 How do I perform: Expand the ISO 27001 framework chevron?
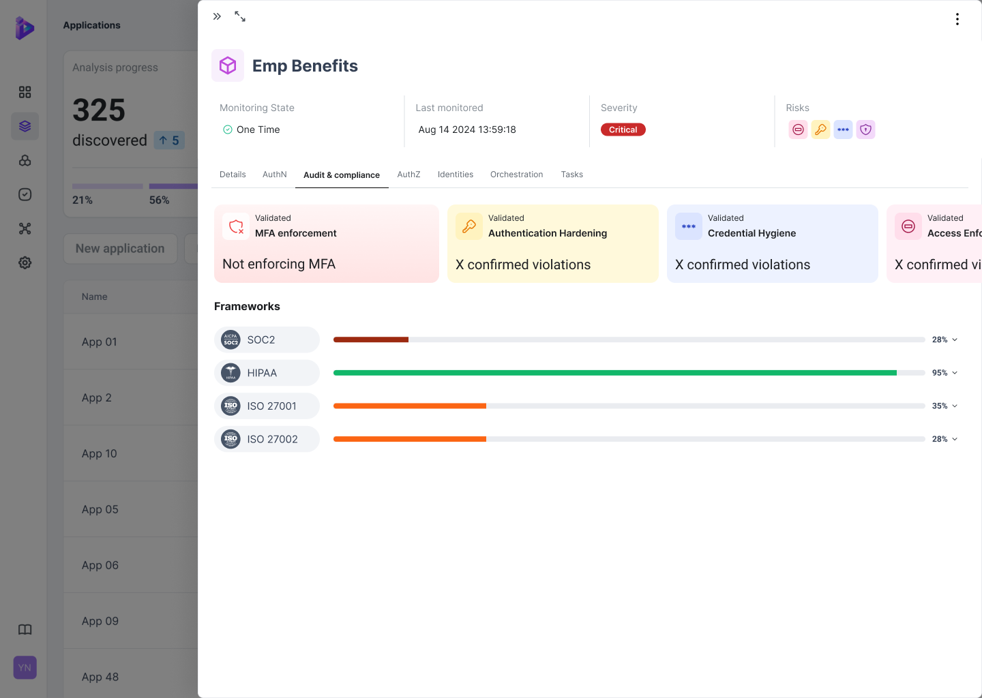[x=955, y=406]
